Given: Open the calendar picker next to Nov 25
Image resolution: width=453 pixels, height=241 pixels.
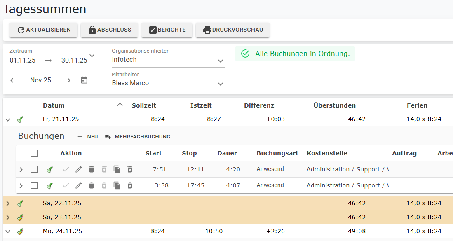Looking at the screenshot, I should click(84, 80).
